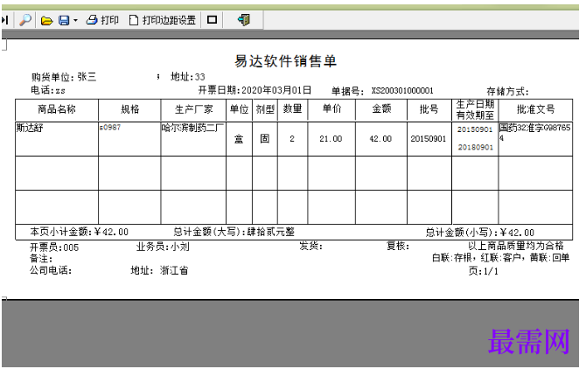Select expiry date 20180901

476,147
